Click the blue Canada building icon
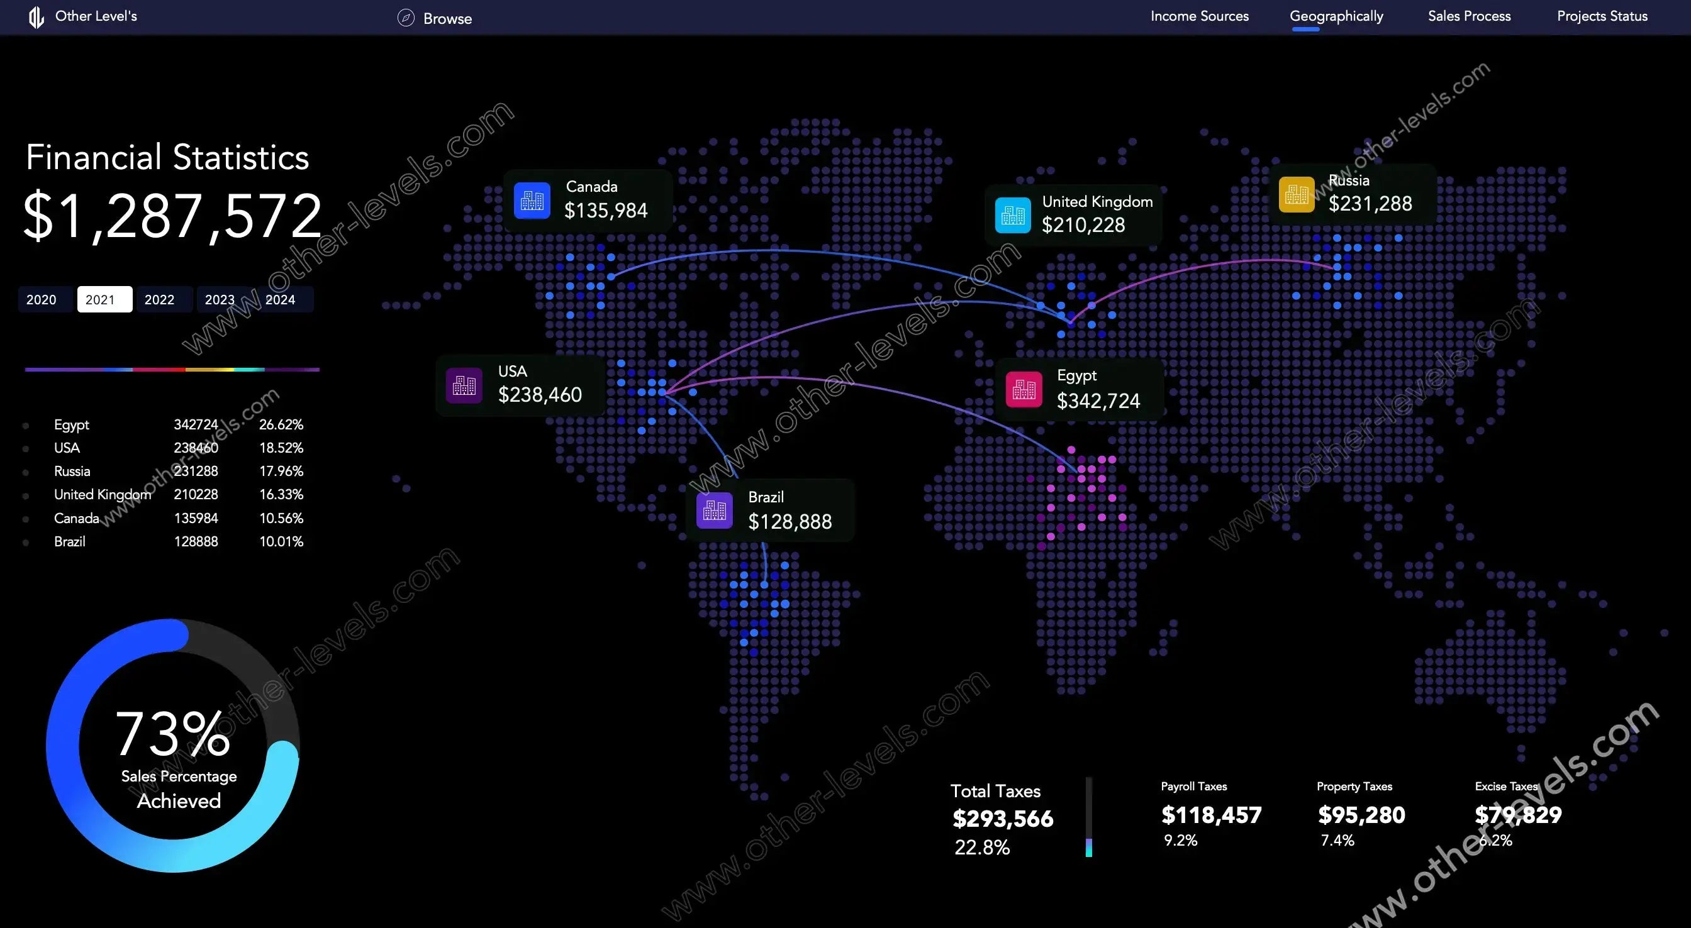This screenshot has height=928, width=1691. pyautogui.click(x=532, y=200)
